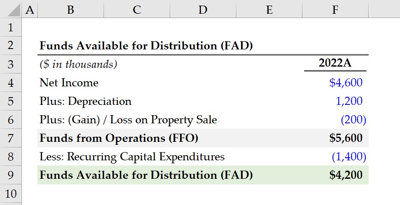Select row 9 header
This screenshot has width=400, height=205.
click(11, 175)
